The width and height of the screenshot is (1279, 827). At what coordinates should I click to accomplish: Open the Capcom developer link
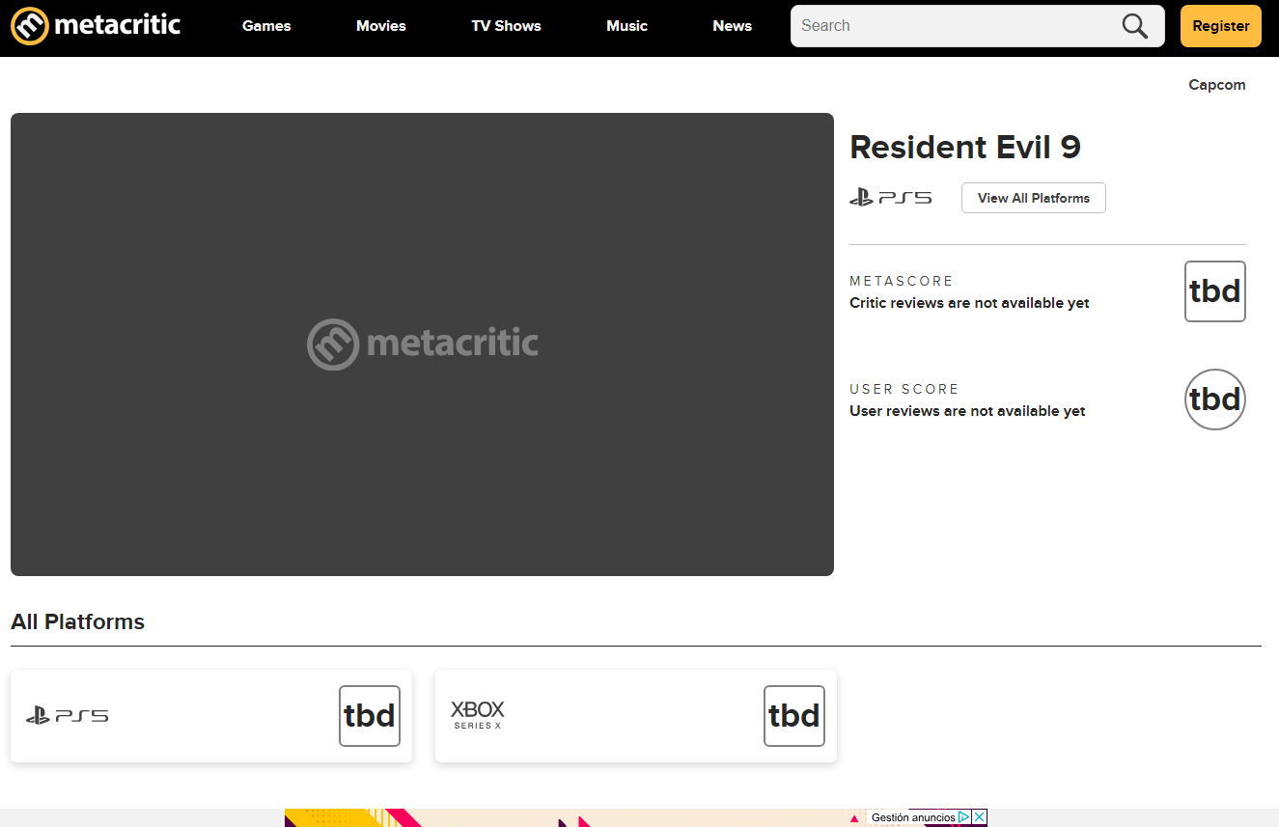pyautogui.click(x=1217, y=85)
